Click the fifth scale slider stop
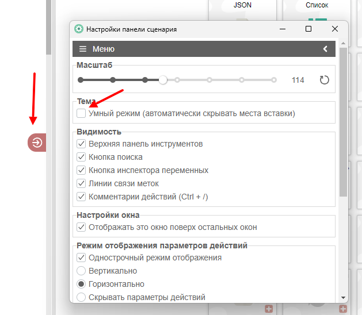This screenshot has width=362, height=315. [209, 80]
